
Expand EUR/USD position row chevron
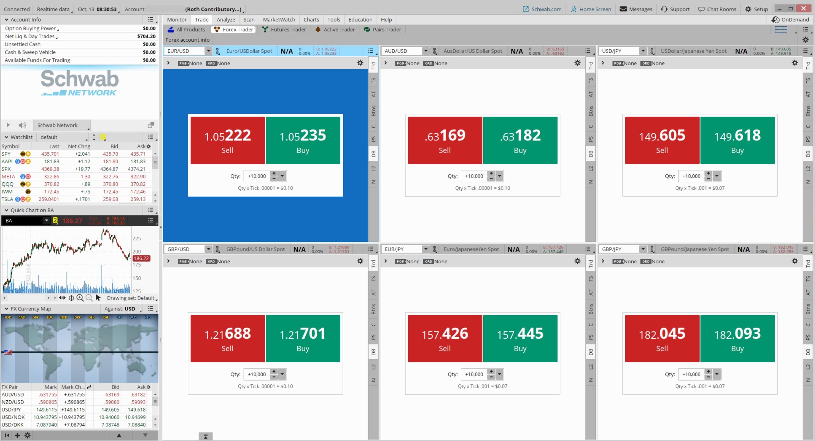pyautogui.click(x=168, y=63)
